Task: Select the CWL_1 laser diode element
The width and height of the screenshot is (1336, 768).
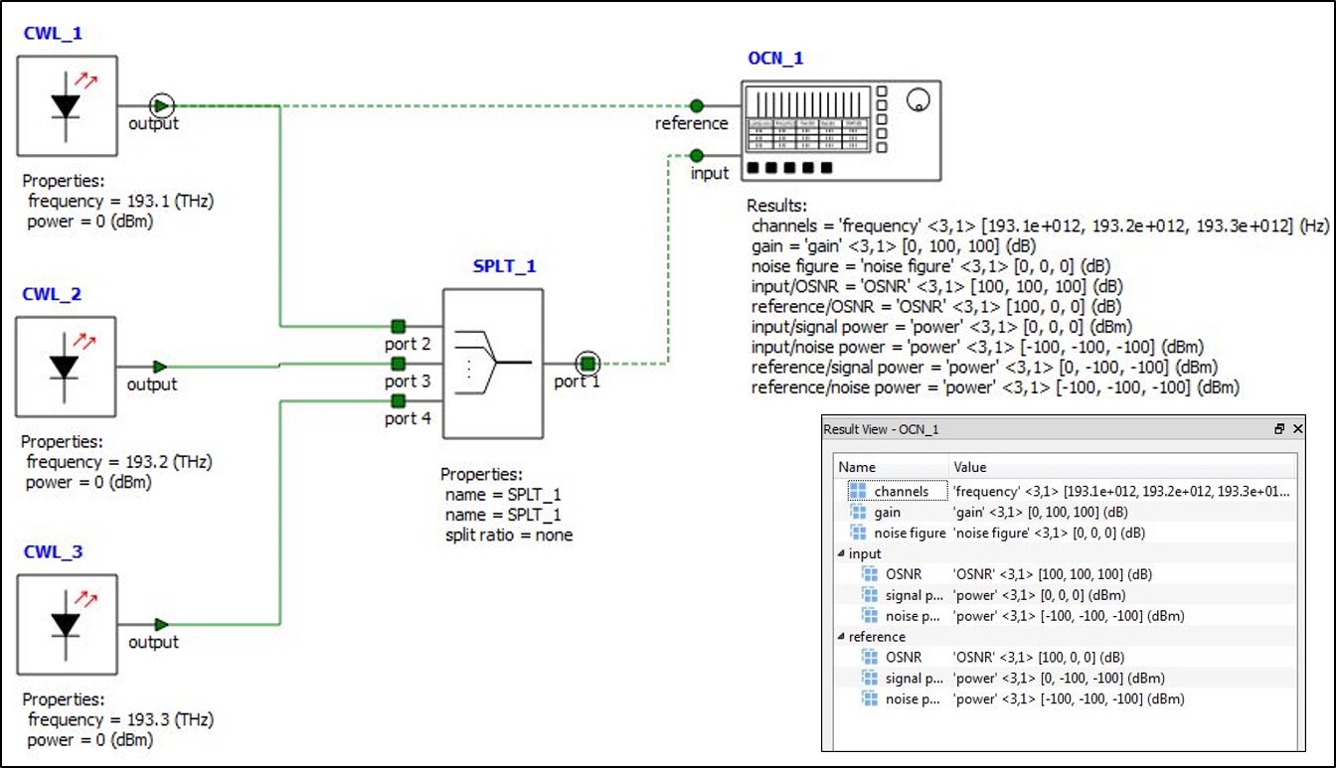Action: pos(67,105)
